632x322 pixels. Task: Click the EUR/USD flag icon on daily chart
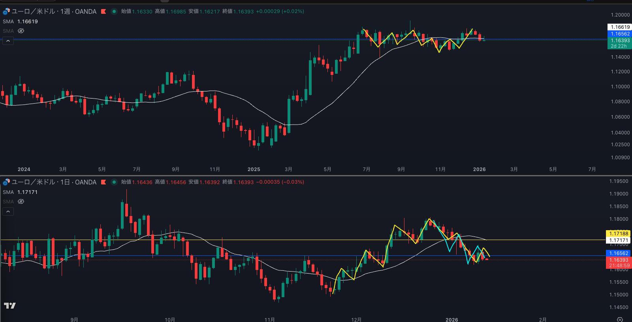pos(6,182)
